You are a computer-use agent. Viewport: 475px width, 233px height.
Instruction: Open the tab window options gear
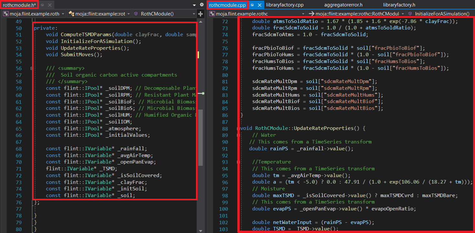click(x=202, y=5)
